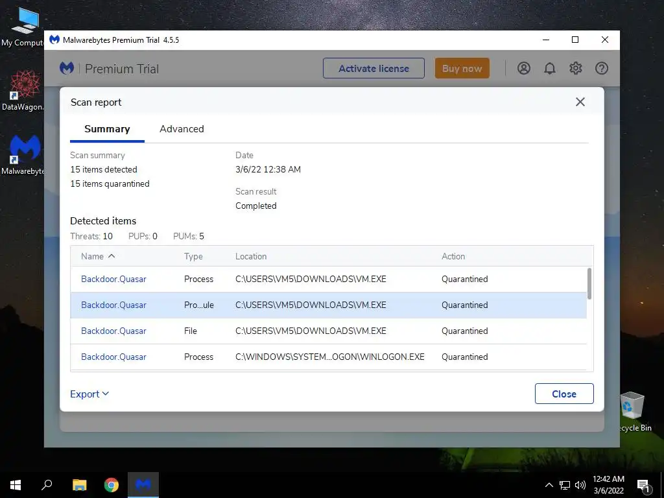Select the Recycle Bin desktop icon
Viewport: 664px width, 498px height.
[634, 412]
